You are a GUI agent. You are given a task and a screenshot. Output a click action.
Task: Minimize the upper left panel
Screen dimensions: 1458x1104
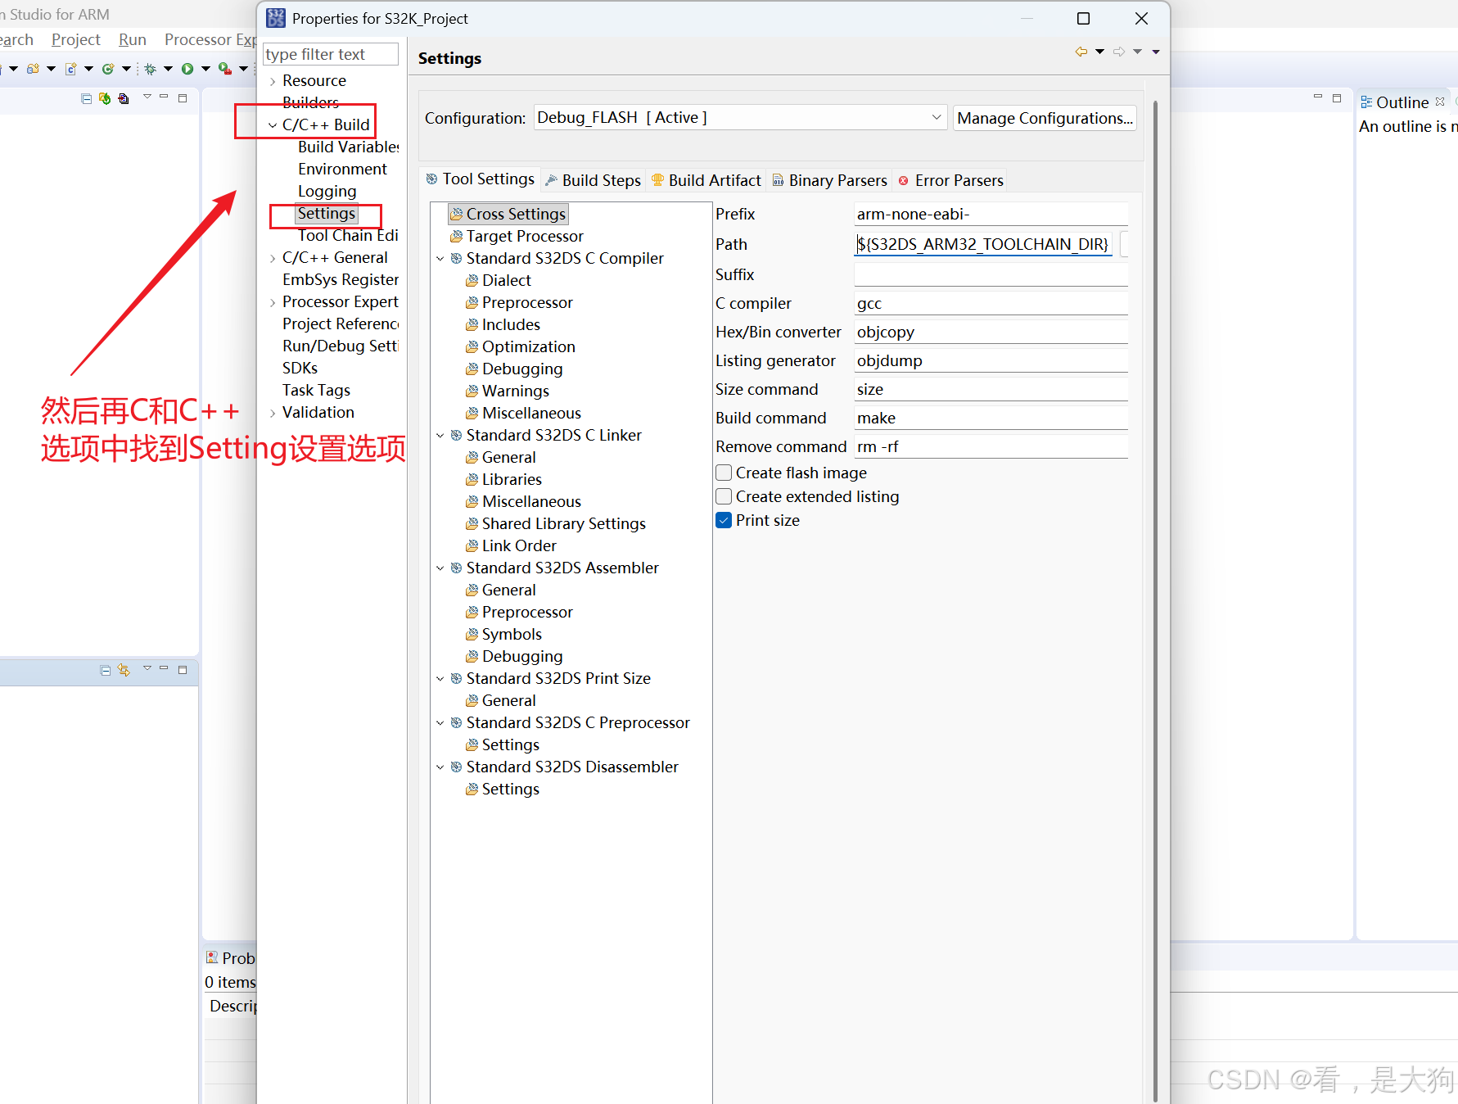click(164, 97)
